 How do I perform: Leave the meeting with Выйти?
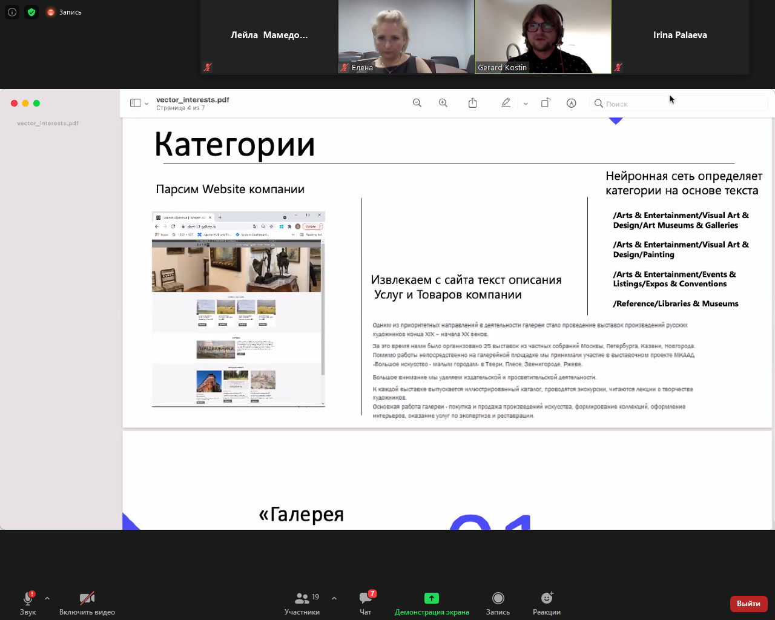pyautogui.click(x=748, y=604)
